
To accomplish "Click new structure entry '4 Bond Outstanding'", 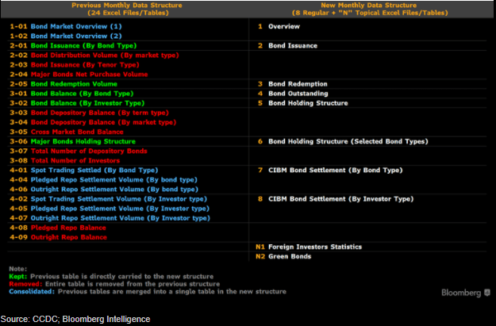I will click(293, 94).
